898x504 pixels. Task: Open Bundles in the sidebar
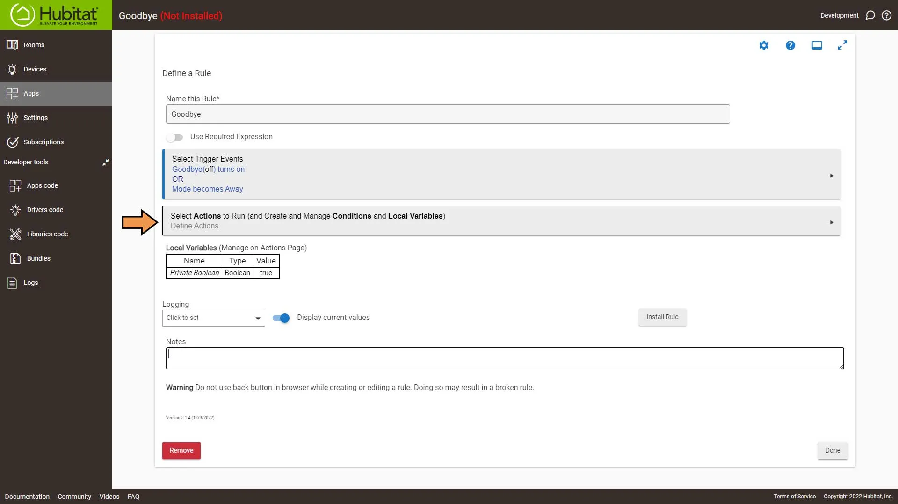[x=56, y=258]
